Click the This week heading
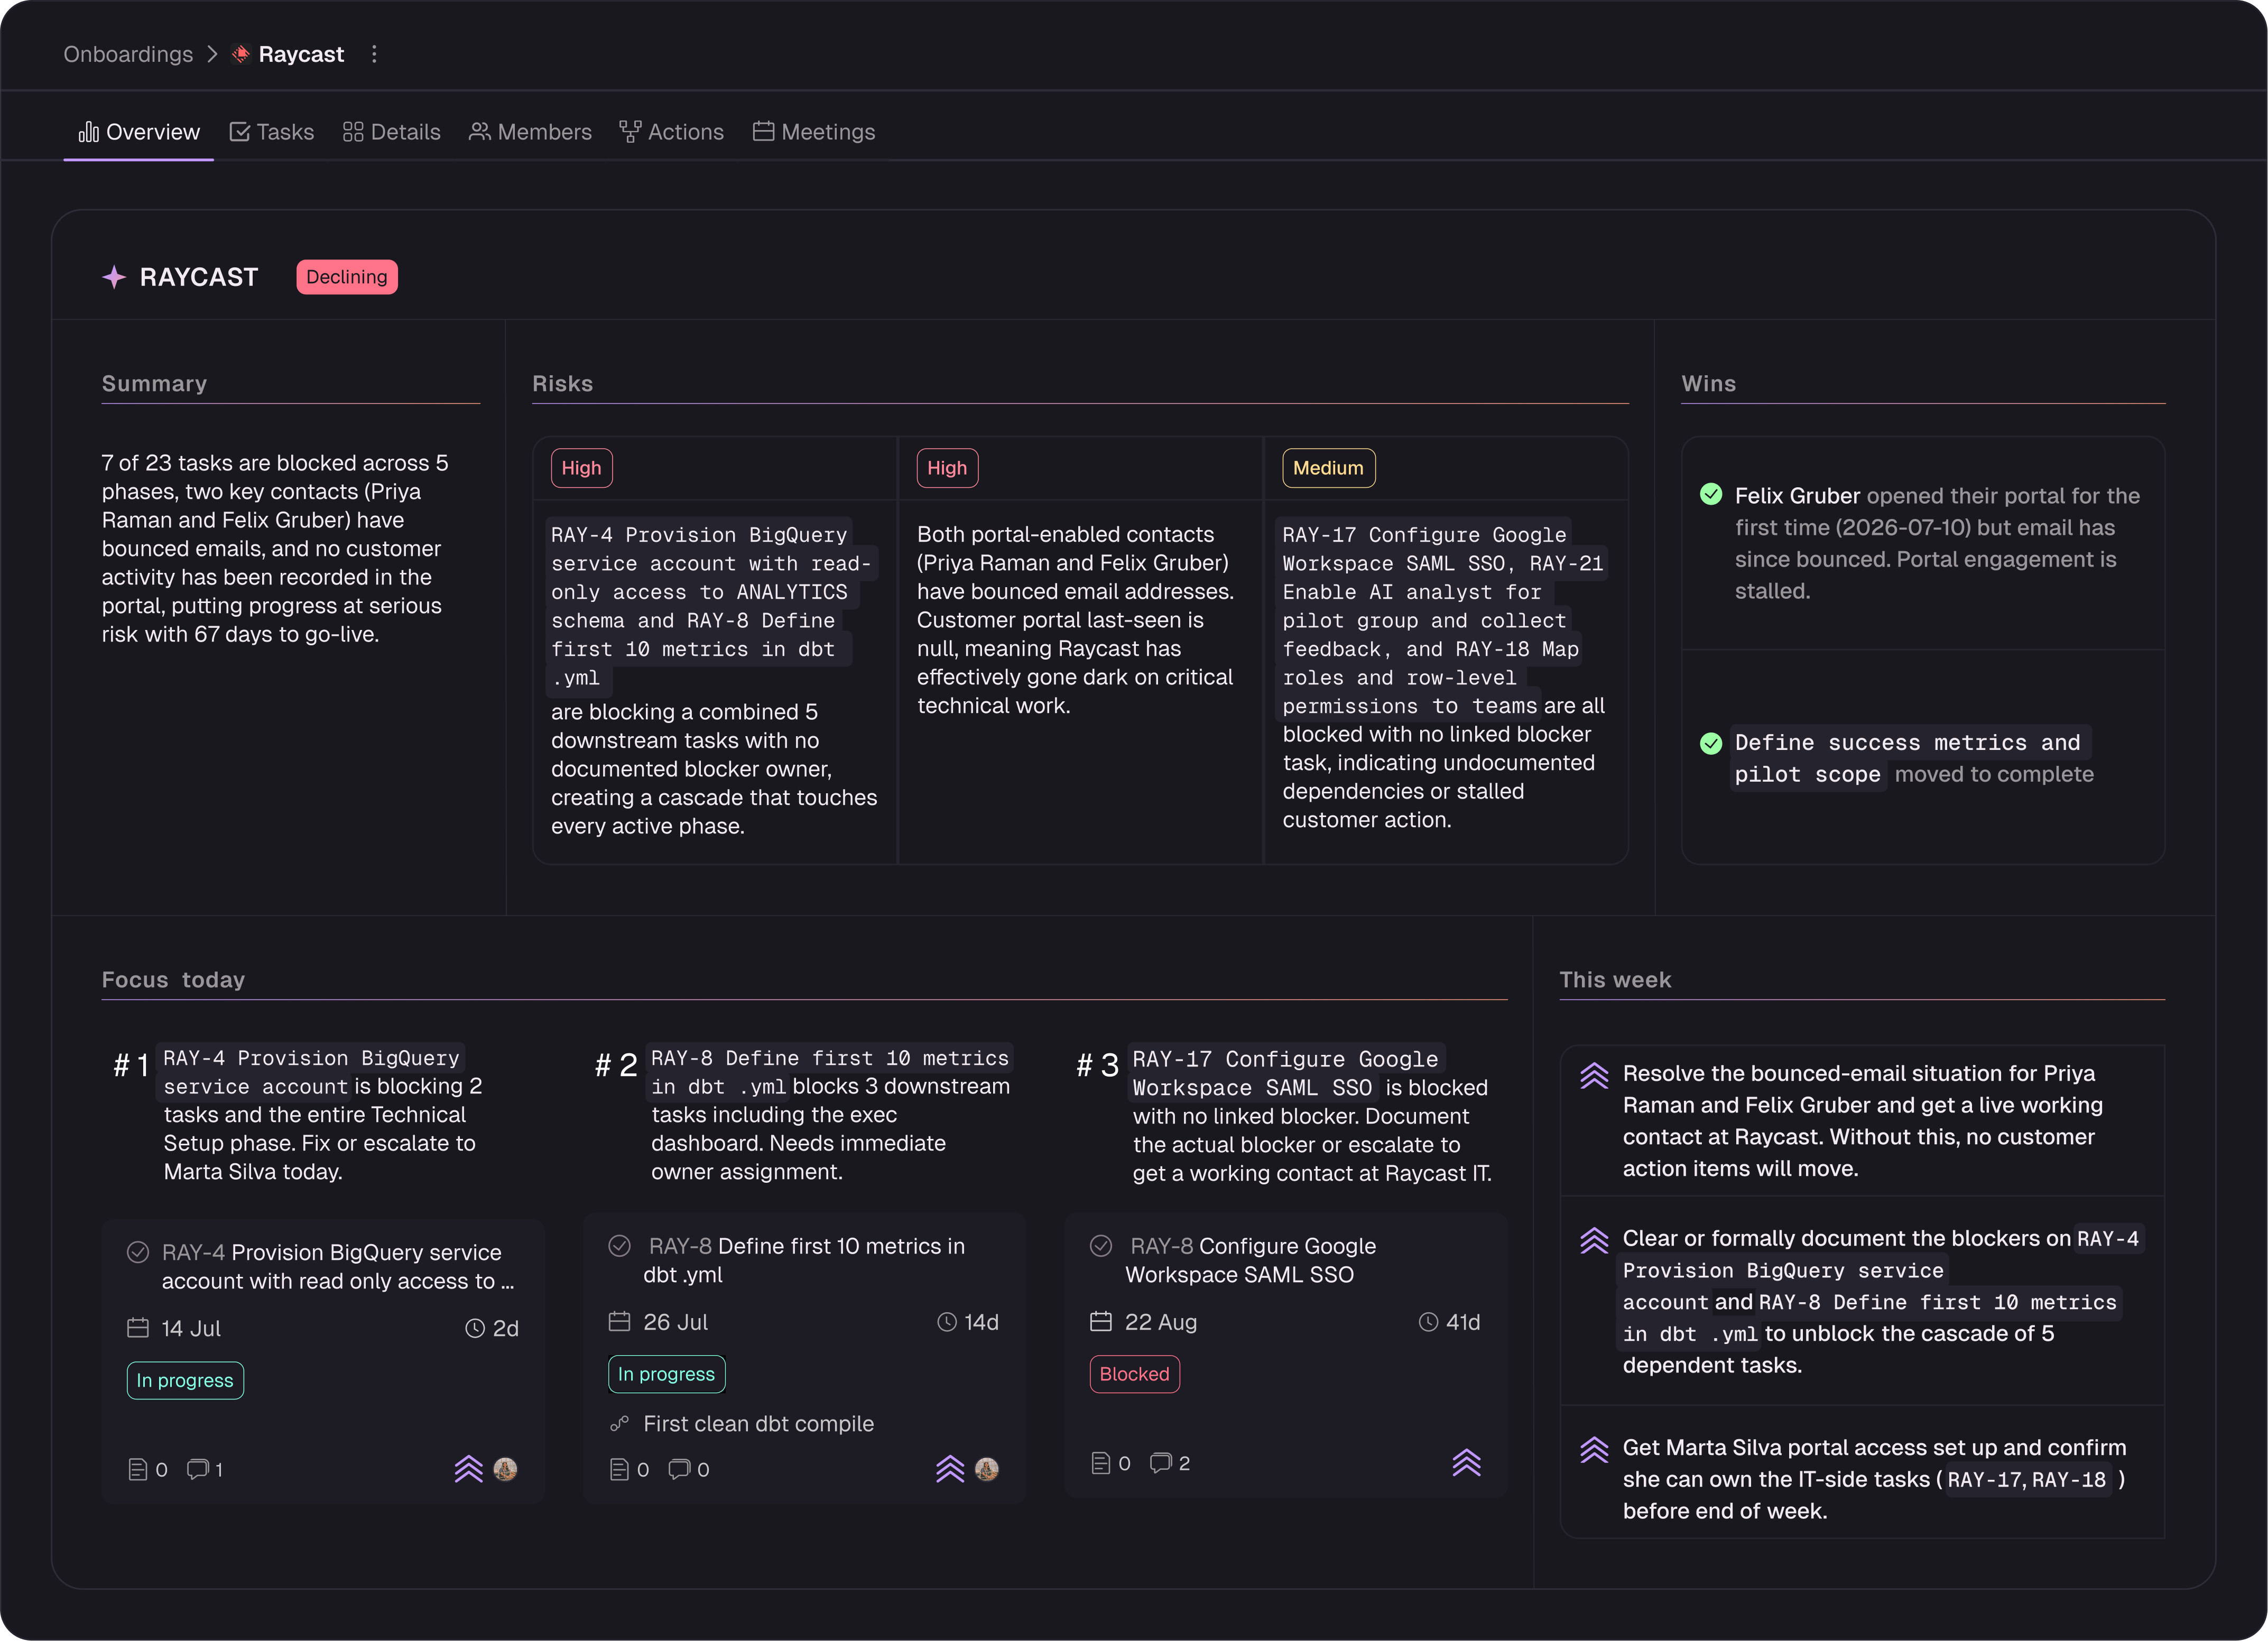The image size is (2268, 1641). (x=1615, y=980)
